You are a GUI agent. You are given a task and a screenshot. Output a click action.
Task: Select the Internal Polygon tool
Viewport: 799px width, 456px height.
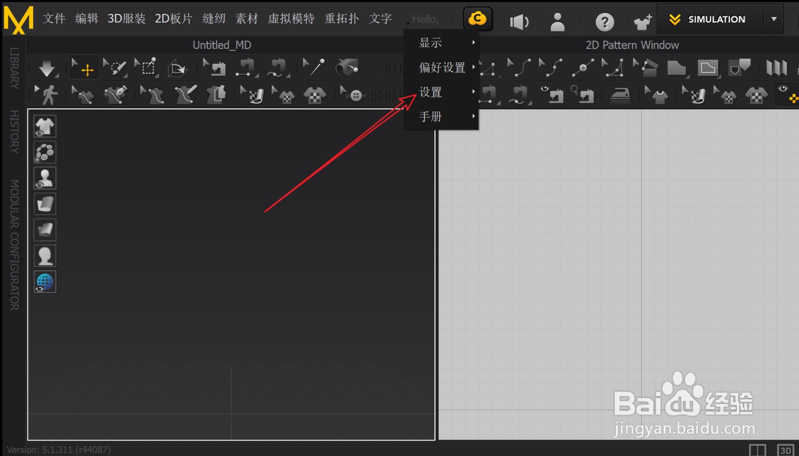709,68
